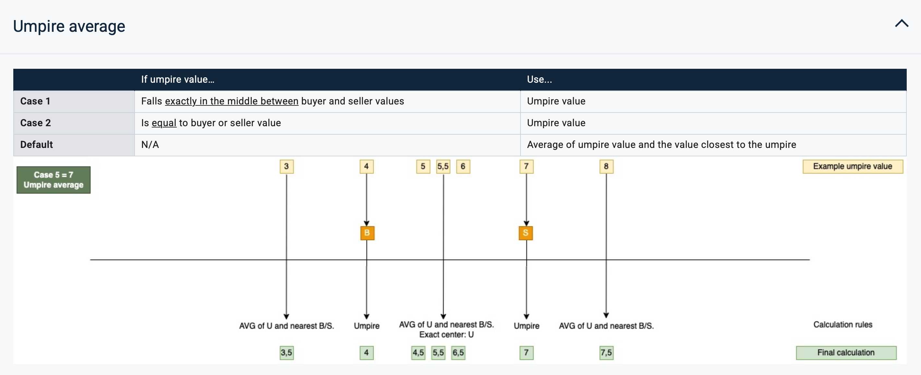Click the underlined 'exactly in the middle between' text

coord(231,102)
